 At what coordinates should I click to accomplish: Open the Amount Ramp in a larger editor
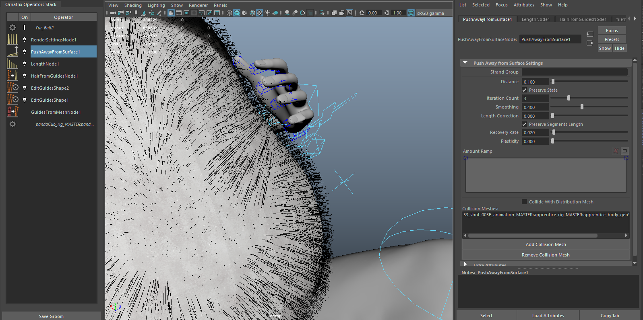click(624, 151)
